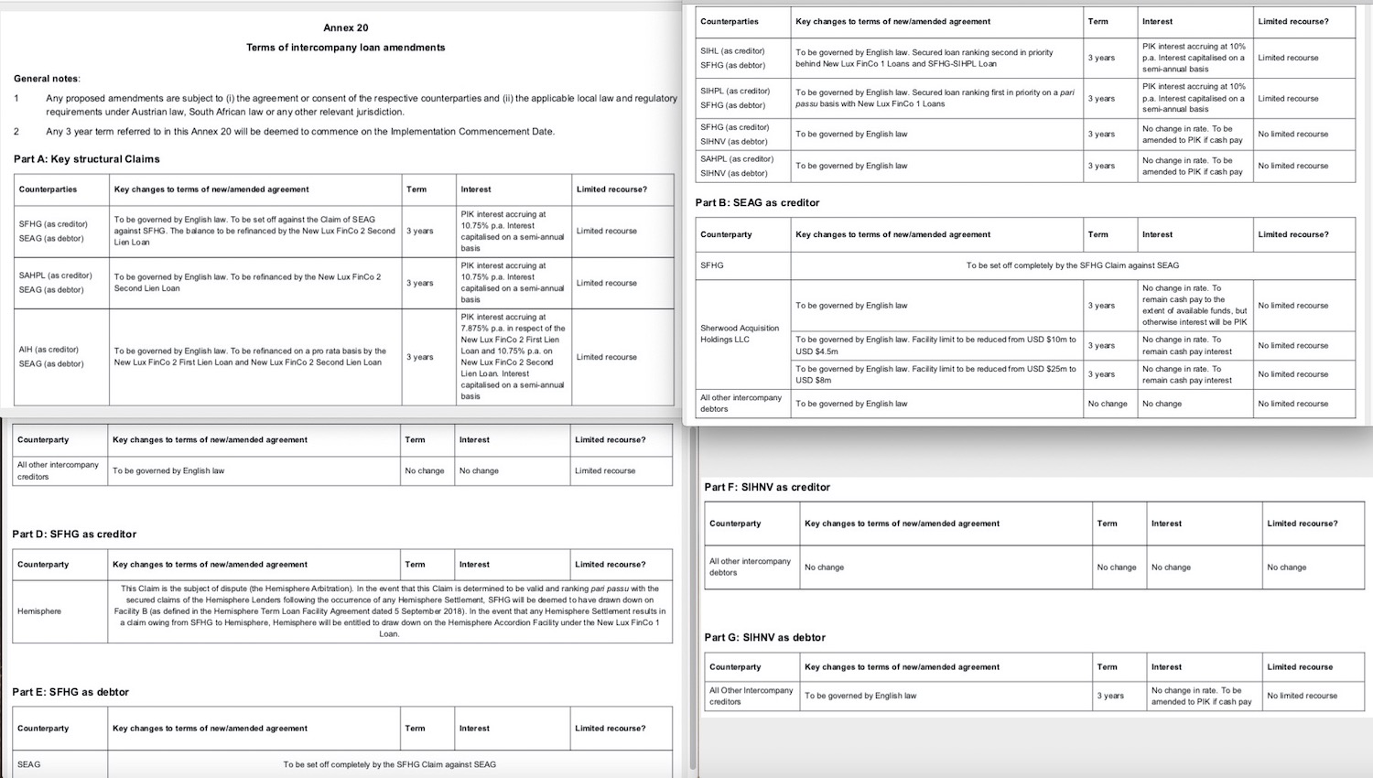Select the "SFHG" counterparty cell in Part B

[744, 265]
